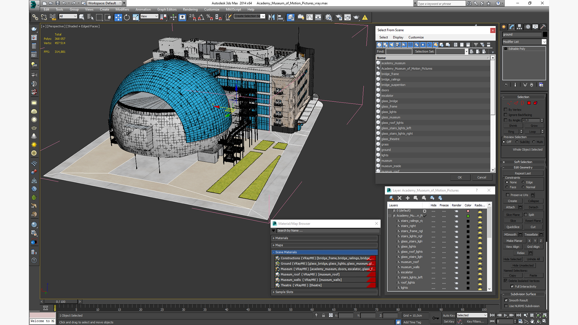Image resolution: width=578 pixels, height=325 pixels.
Task: Click the Make Planar button
Action: tap(514, 241)
